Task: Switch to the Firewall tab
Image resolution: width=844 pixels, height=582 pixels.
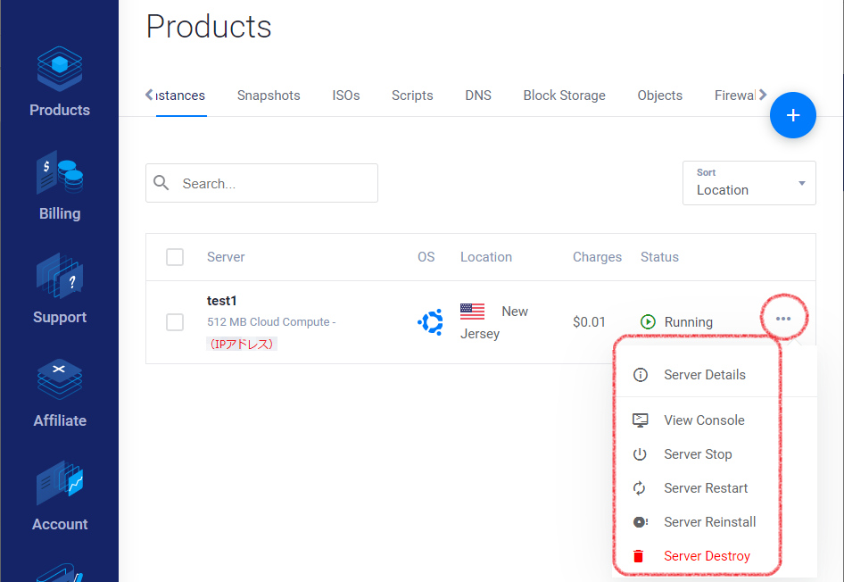Action: click(x=735, y=96)
